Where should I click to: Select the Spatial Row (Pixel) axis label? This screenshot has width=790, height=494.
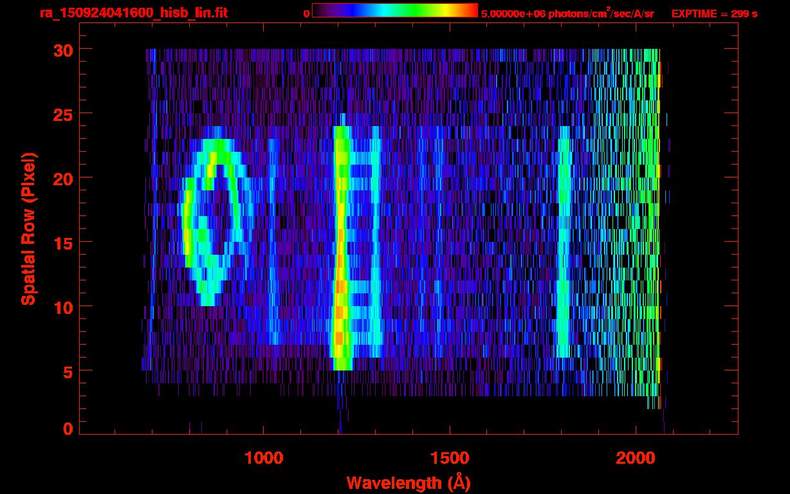pos(28,228)
